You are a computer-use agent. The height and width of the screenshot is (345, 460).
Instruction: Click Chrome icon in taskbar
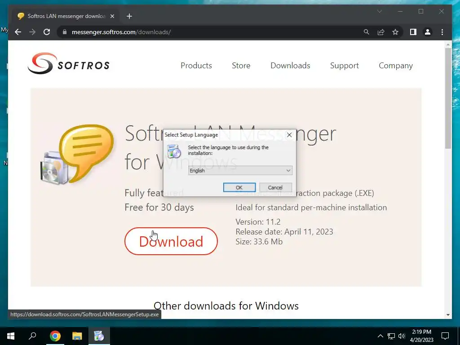55,336
